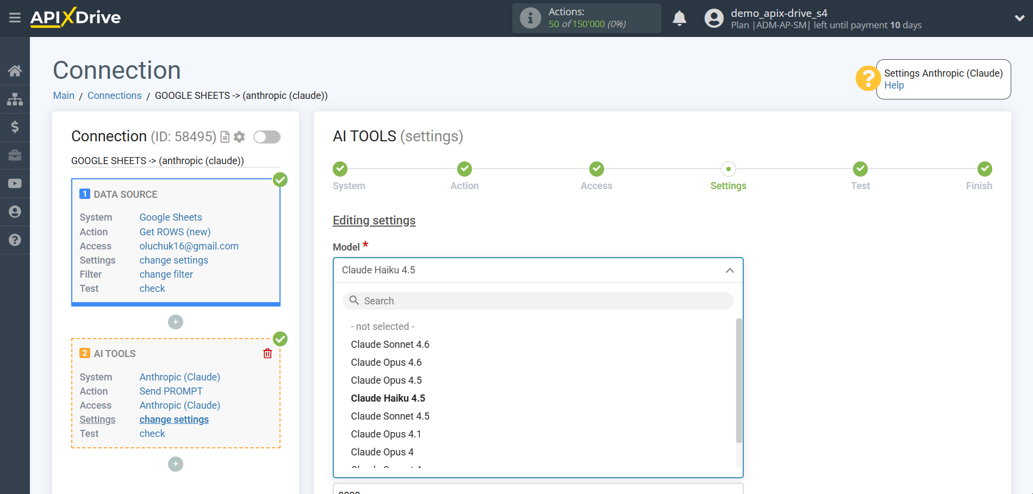
Task: Open connection settings gear icon
Action: [x=239, y=137]
